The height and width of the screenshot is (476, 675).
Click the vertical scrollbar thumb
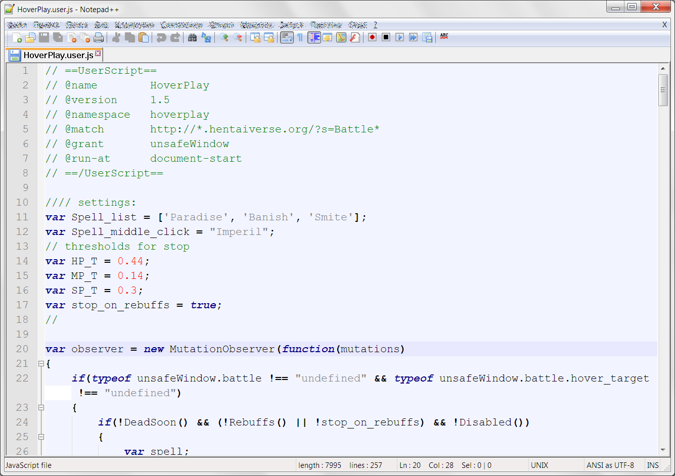[x=663, y=90]
